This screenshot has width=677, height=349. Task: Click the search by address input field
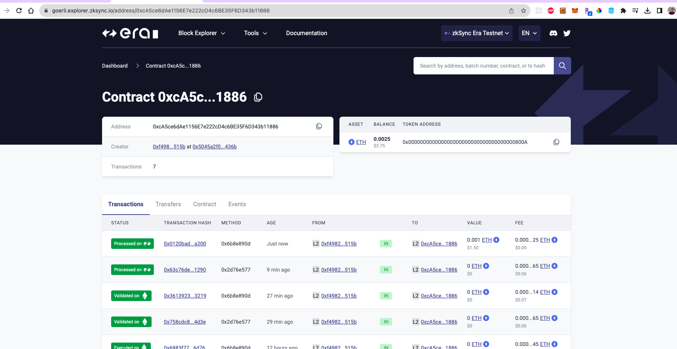tap(483, 66)
